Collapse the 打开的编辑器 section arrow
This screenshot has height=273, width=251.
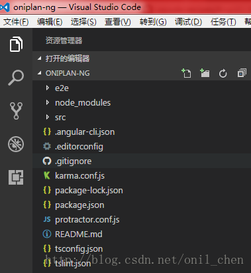[x=40, y=58]
